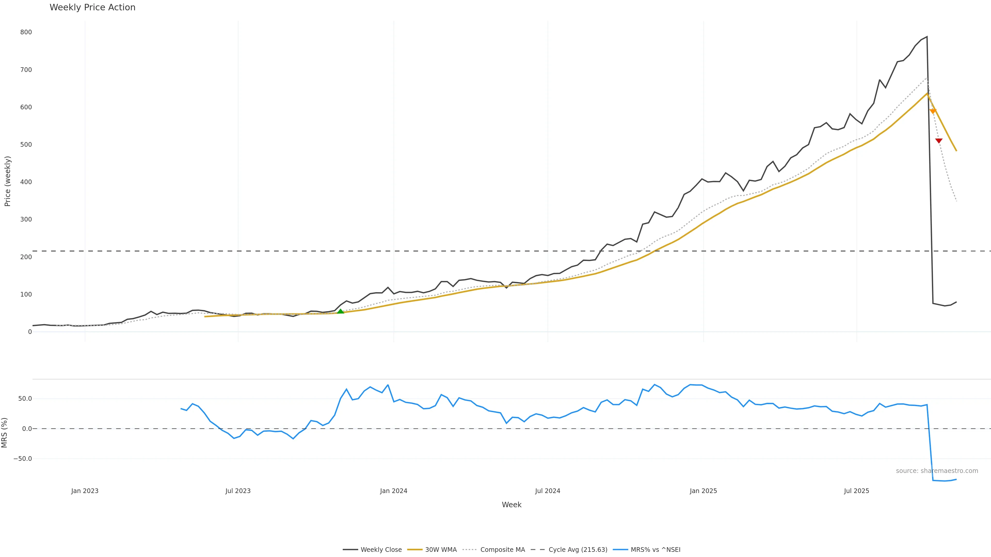
Task: Click the dotted Composite MA legend icon
Action: point(469,550)
